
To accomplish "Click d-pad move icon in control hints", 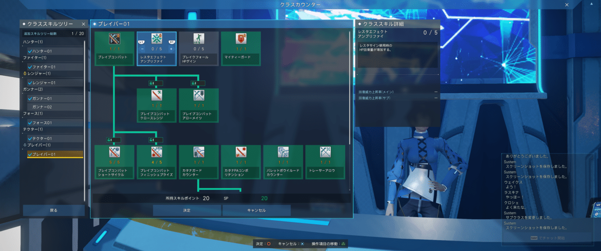I will pyautogui.click(x=343, y=244).
